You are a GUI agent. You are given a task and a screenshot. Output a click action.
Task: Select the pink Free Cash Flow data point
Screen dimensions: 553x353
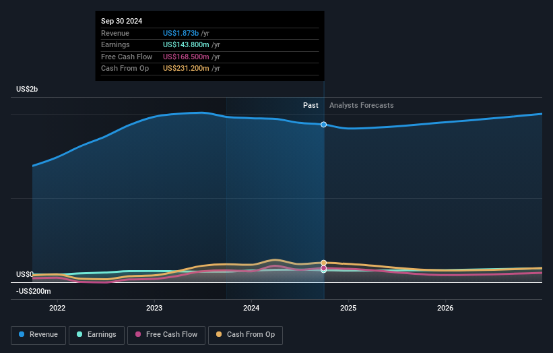click(323, 268)
